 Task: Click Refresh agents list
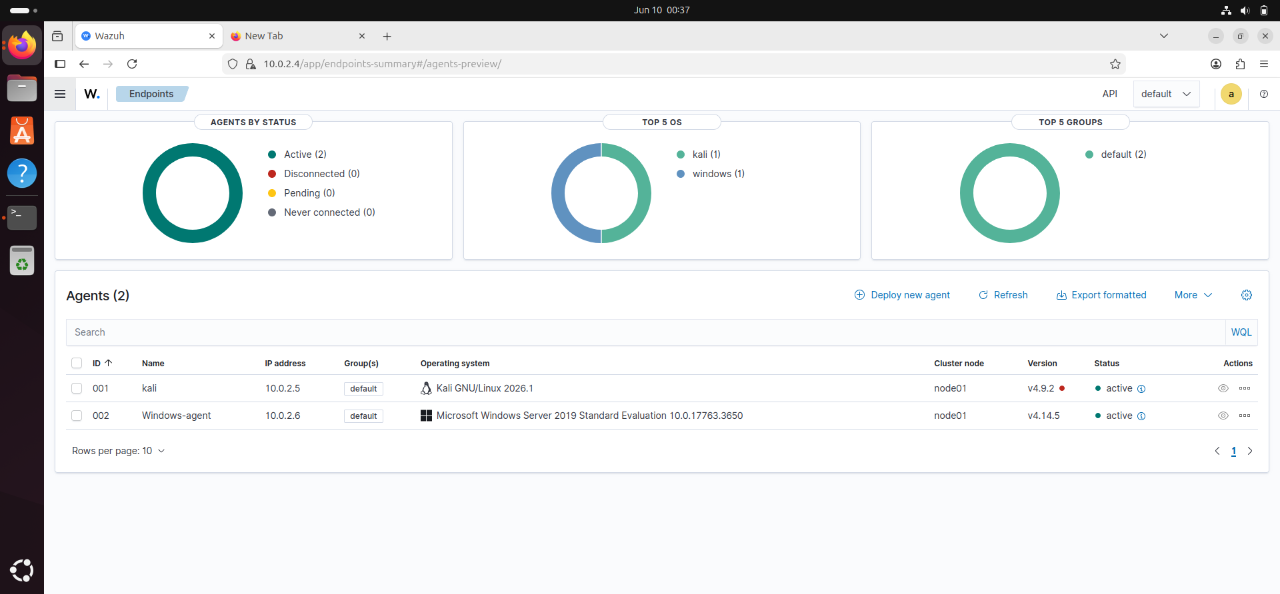coord(1003,295)
